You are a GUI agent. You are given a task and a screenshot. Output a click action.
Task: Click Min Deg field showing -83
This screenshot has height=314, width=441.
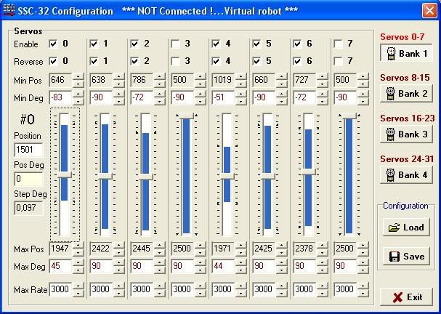61,97
